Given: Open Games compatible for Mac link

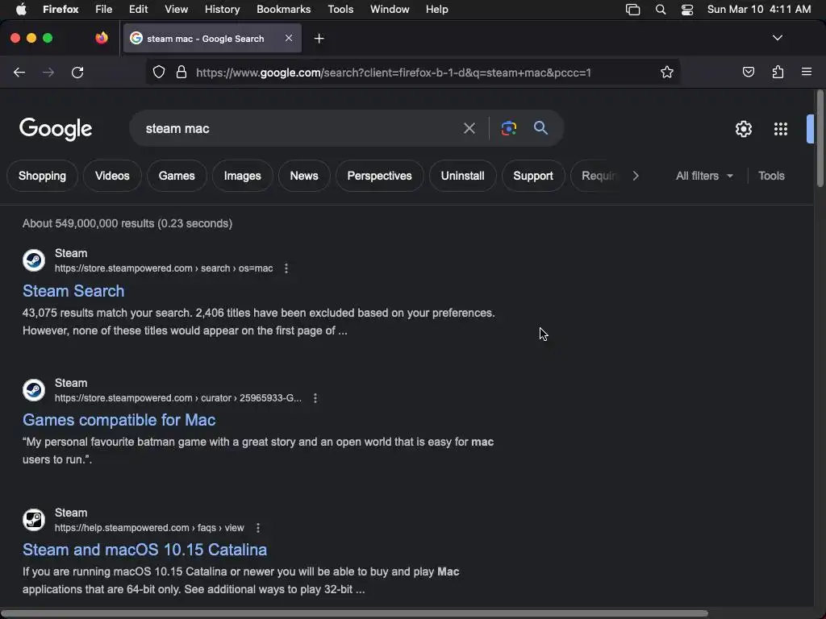Looking at the screenshot, I should point(119,420).
